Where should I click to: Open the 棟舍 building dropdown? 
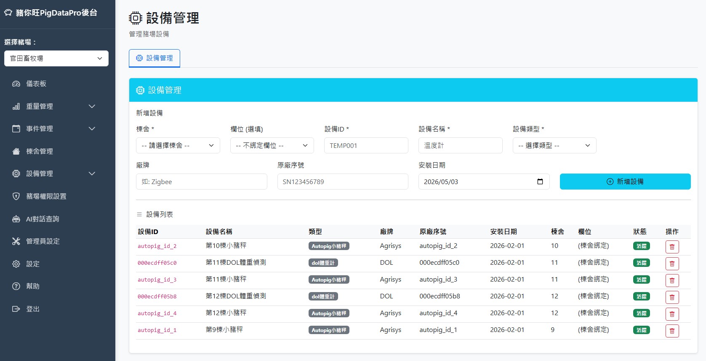coord(178,145)
